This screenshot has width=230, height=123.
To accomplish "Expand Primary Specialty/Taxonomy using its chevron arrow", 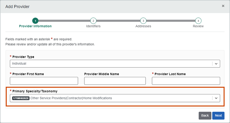I will tap(216, 98).
